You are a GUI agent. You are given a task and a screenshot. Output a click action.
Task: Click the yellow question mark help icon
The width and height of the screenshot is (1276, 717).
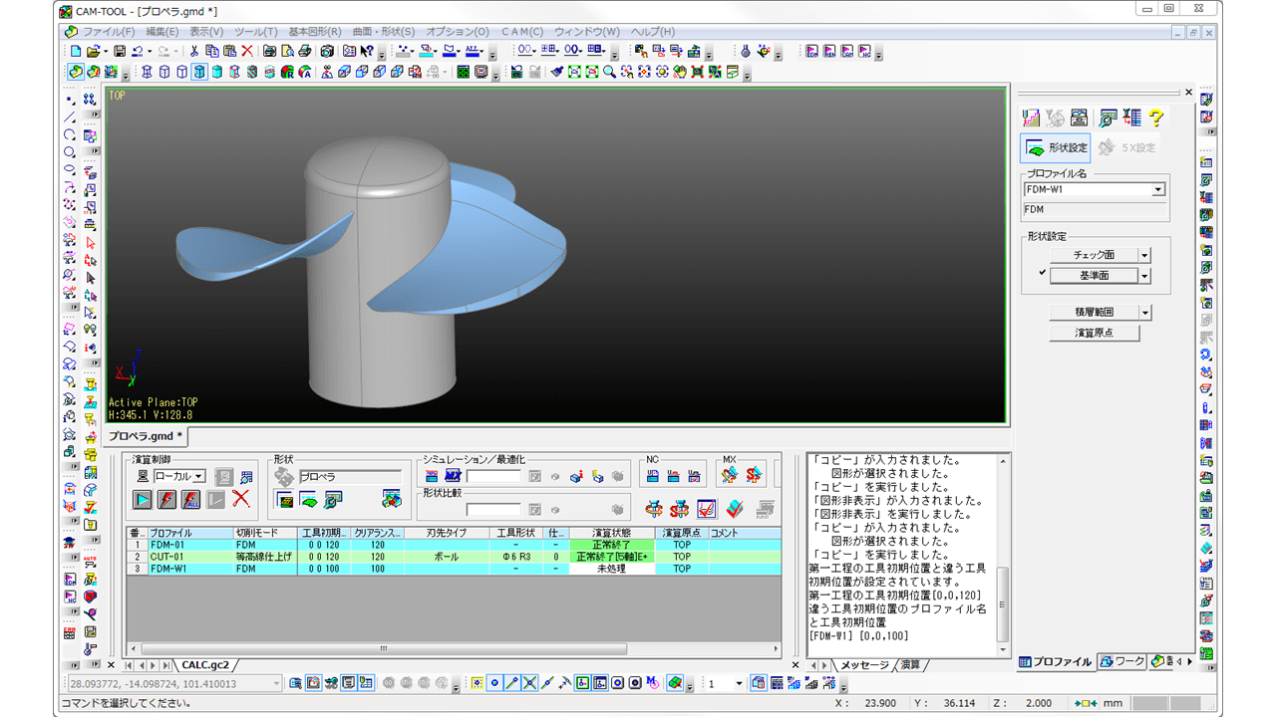[x=1155, y=118]
